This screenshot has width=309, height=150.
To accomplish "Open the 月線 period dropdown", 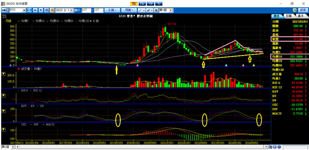I will point(127,10).
